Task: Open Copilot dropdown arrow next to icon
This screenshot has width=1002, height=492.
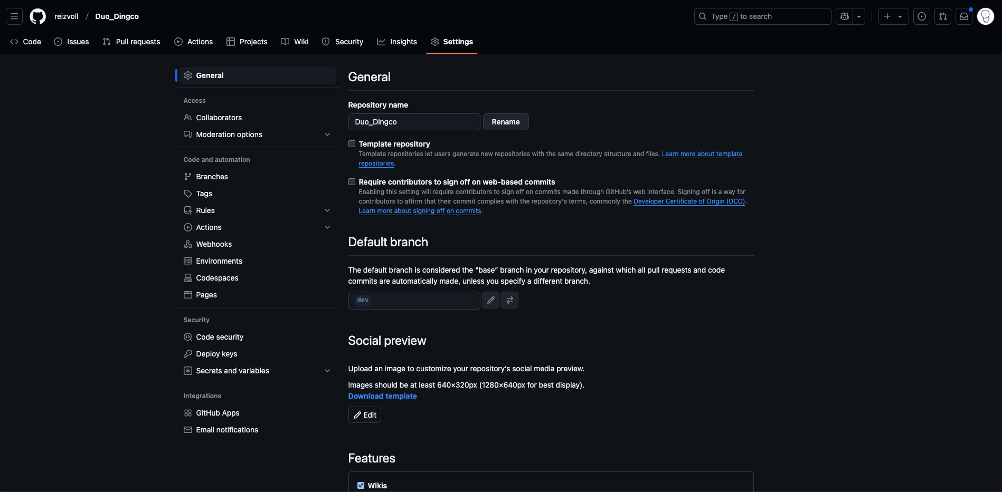Action: tap(859, 16)
